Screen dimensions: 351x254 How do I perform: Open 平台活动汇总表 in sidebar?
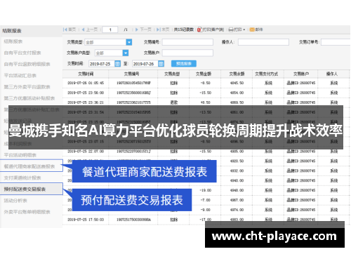20,76
